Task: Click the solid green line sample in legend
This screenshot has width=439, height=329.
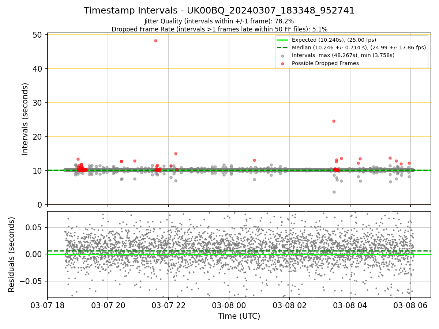Action: pyautogui.click(x=283, y=40)
